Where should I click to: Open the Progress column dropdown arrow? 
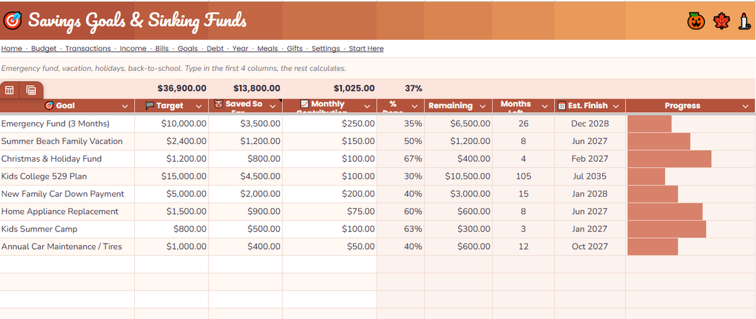745,106
